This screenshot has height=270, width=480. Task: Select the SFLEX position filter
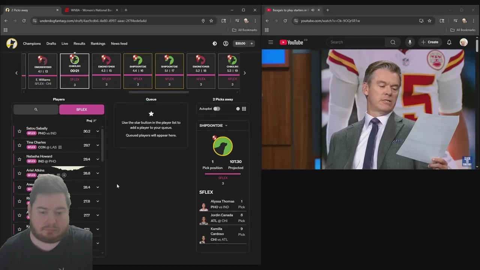81,109
